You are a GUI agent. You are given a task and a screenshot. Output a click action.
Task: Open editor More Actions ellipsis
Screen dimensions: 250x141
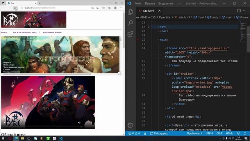click(245, 11)
